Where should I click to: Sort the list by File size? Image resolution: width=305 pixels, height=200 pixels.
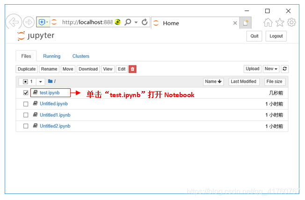pyautogui.click(x=275, y=82)
